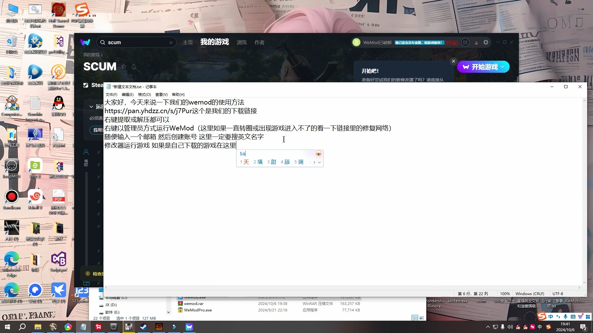Click the WeMod logo icon
This screenshot has height=333, width=593.
click(x=85, y=42)
